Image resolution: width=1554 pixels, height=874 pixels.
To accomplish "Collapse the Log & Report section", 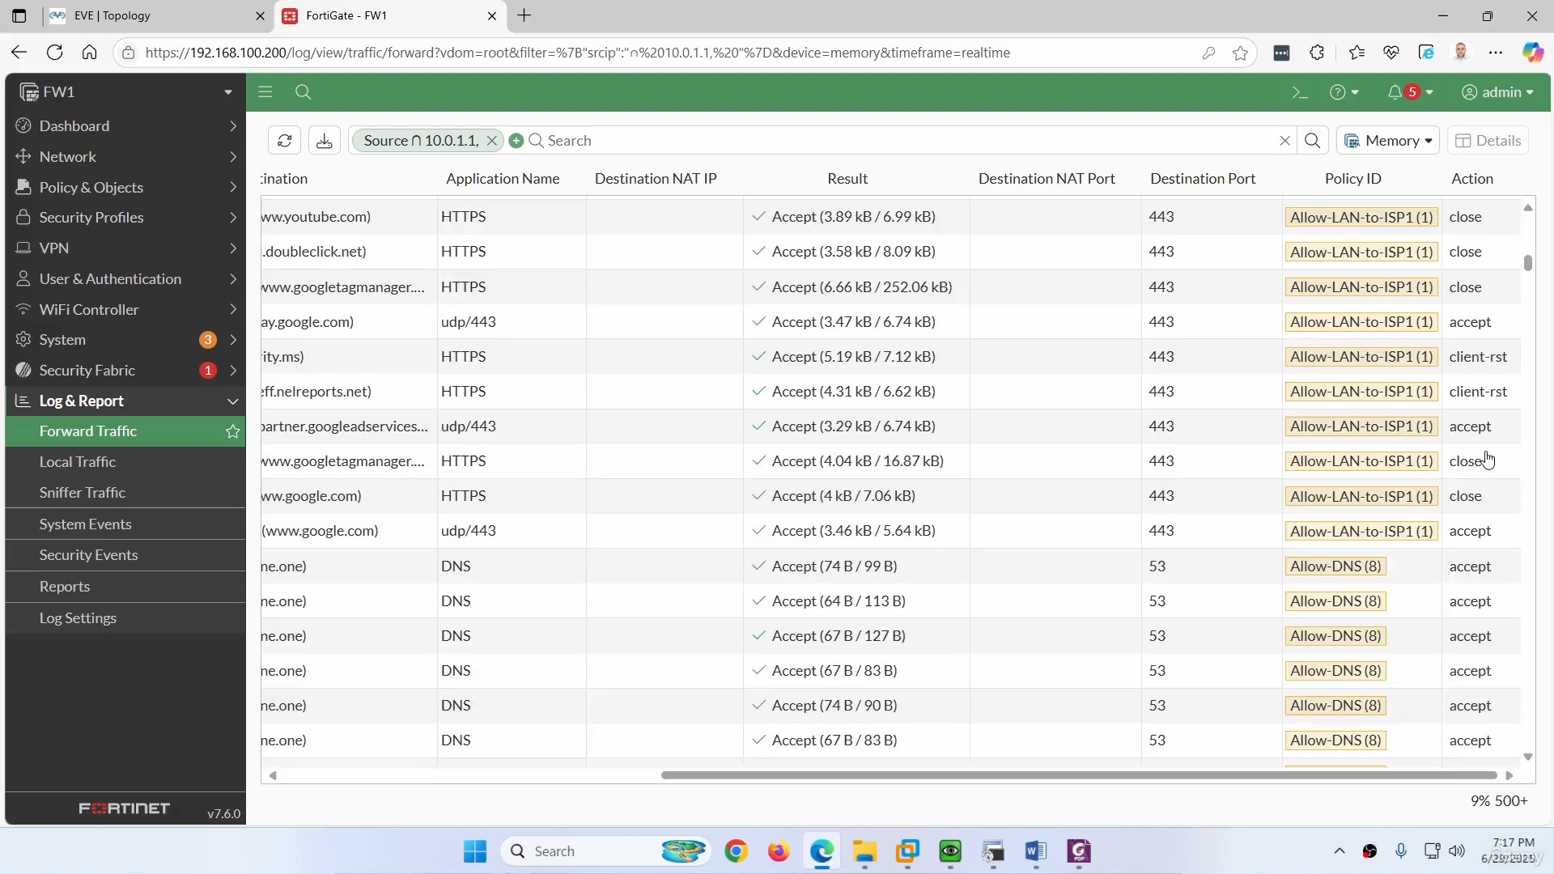I will pos(125,401).
